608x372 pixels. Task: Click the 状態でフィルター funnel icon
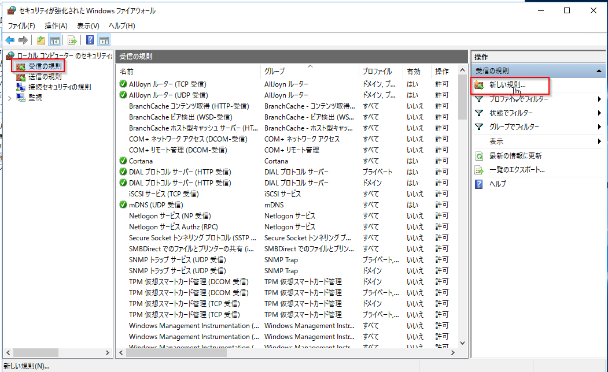click(479, 113)
